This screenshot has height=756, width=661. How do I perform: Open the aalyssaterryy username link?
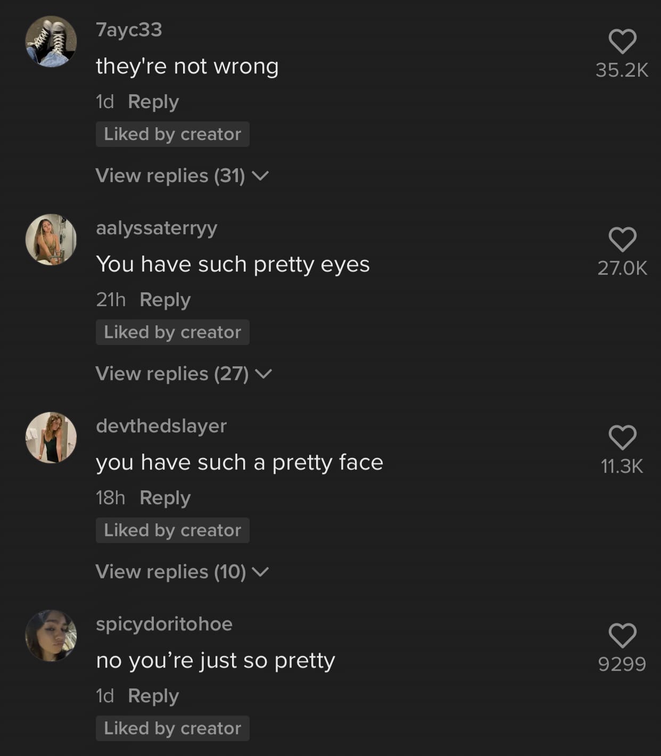pyautogui.click(x=156, y=228)
